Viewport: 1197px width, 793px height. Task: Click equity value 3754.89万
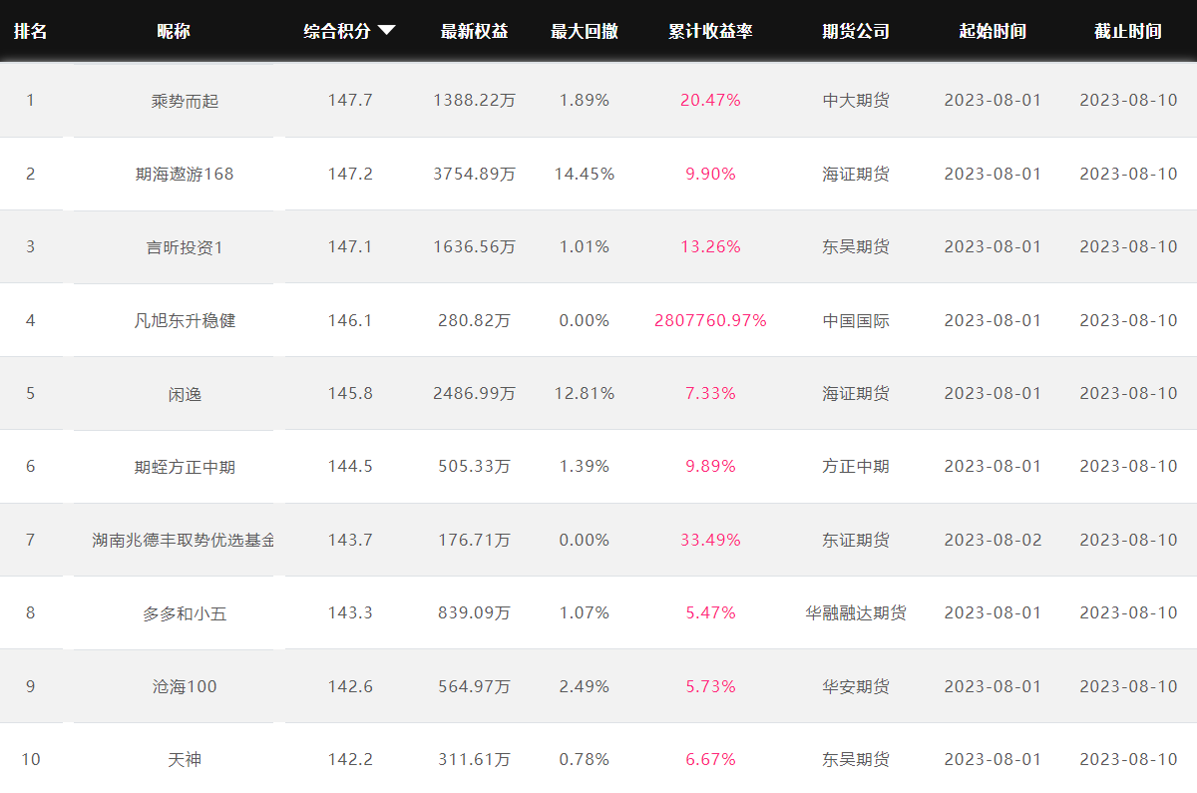[475, 174]
